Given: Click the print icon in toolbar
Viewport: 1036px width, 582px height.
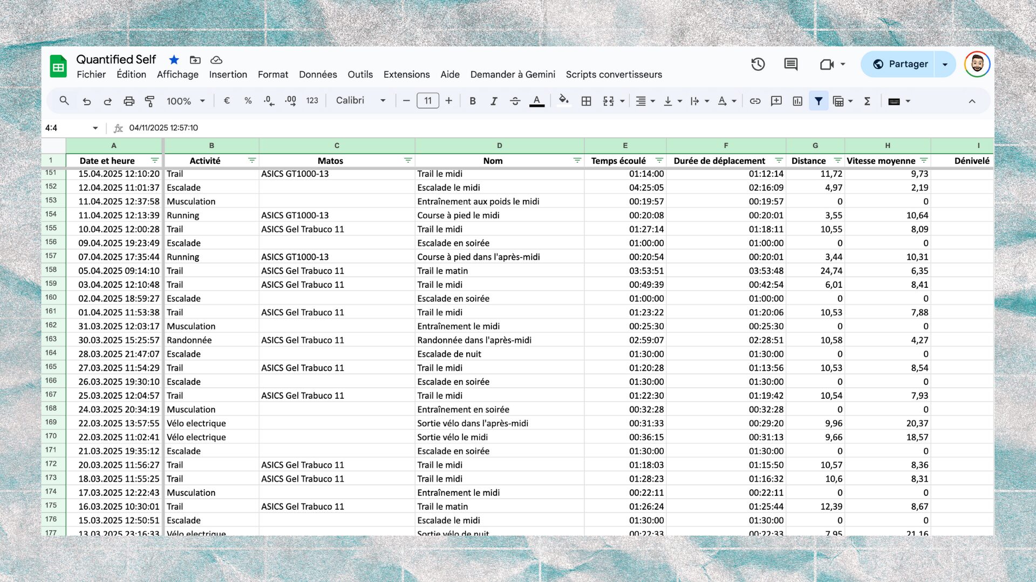Looking at the screenshot, I should tap(128, 101).
